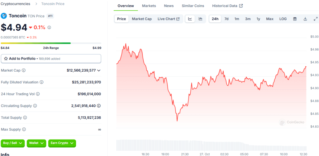Switch to candlestick chart view icon
The image size is (319, 156).
tap(200, 19)
